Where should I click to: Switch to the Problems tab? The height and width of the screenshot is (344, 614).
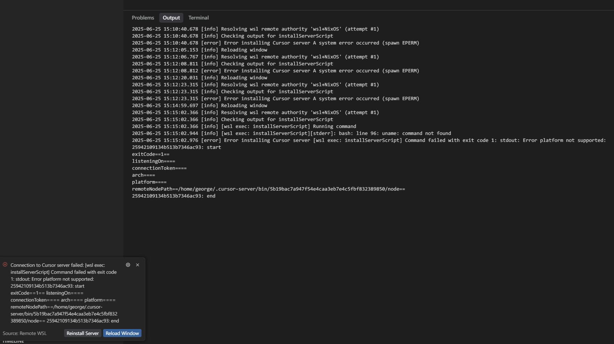coord(143,17)
